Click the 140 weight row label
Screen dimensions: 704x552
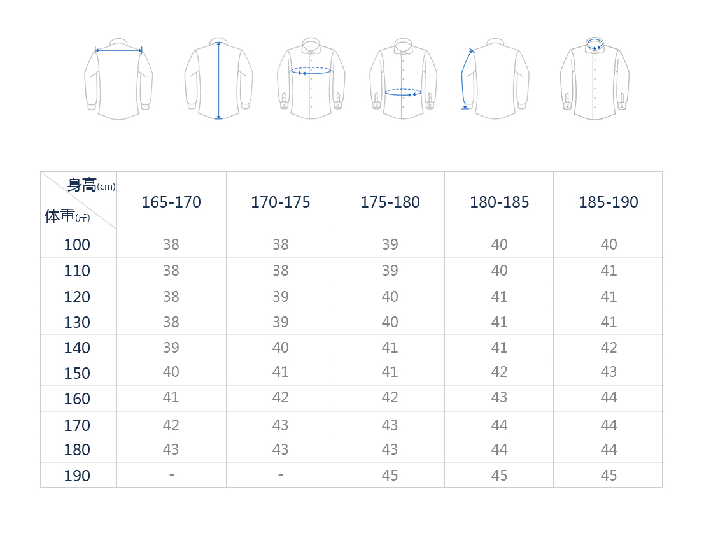(77, 348)
